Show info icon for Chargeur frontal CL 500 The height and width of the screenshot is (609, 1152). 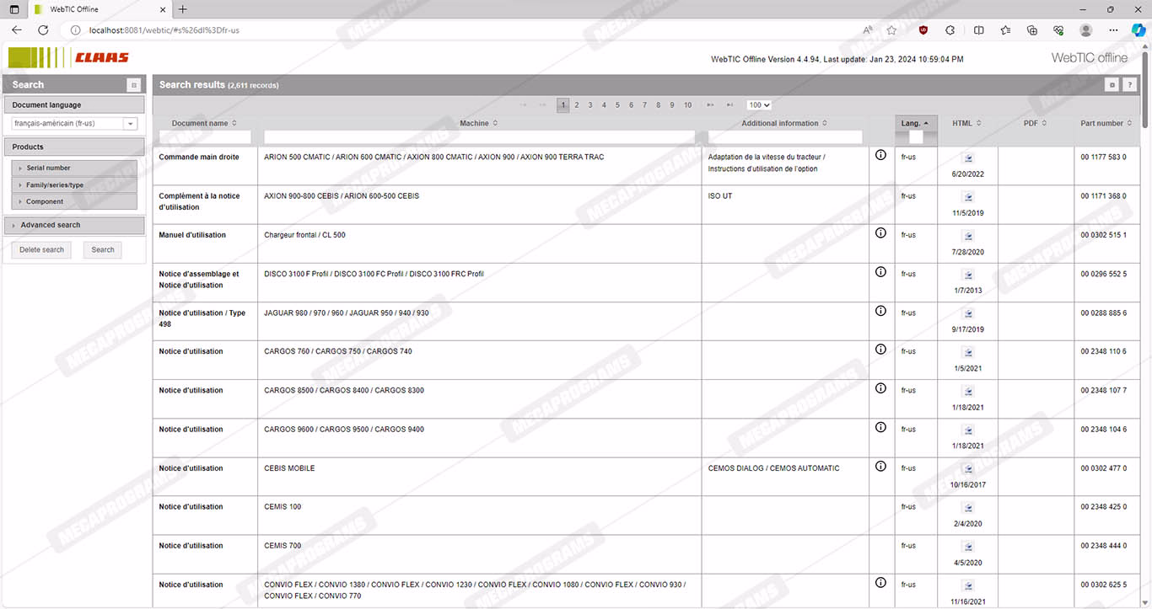coord(880,233)
